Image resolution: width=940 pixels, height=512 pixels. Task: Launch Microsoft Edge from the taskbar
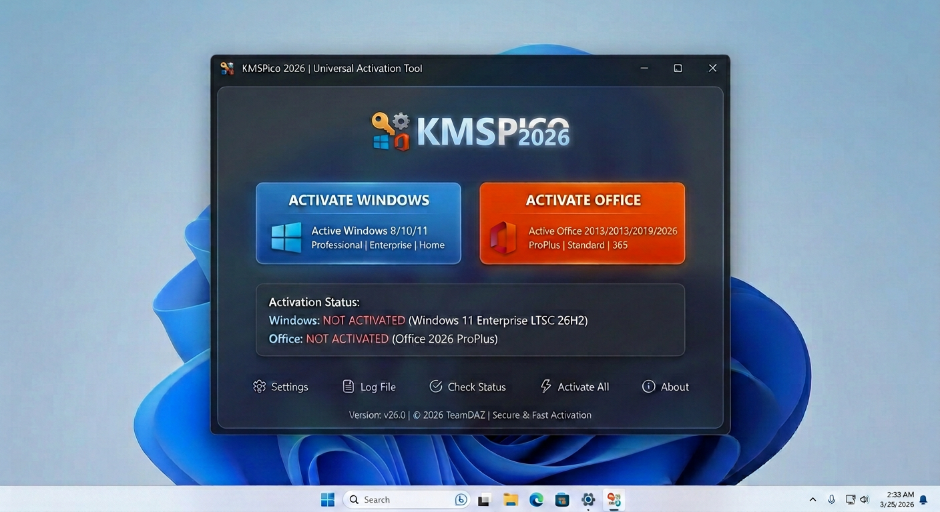(x=536, y=499)
